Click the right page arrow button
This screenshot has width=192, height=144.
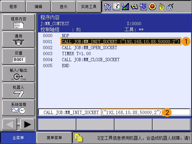pyautogui.click(x=27, y=124)
